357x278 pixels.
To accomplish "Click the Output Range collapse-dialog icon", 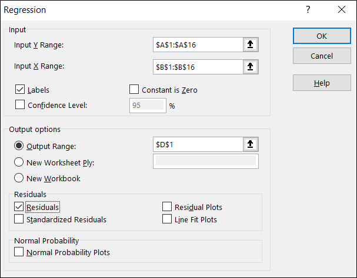I will pos(251,144).
